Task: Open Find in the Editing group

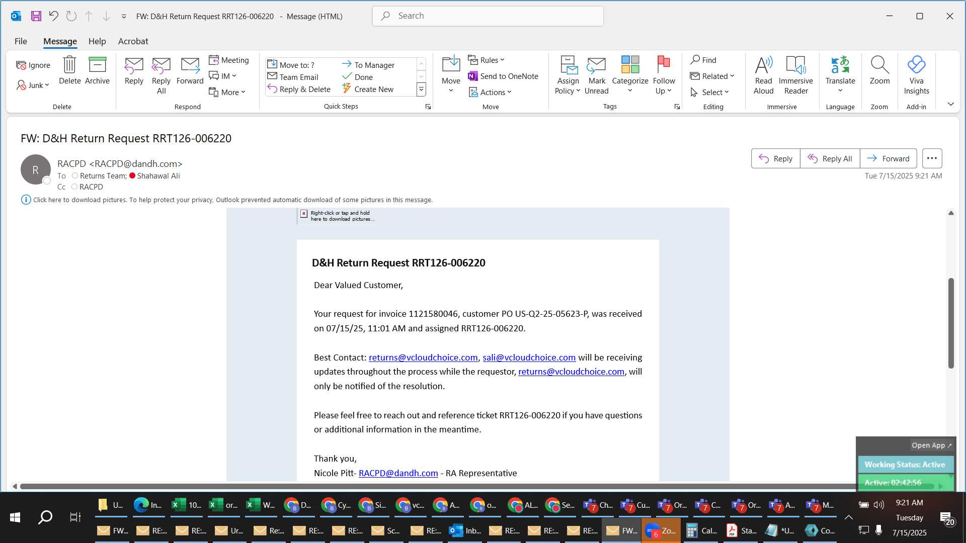Action: (x=703, y=60)
